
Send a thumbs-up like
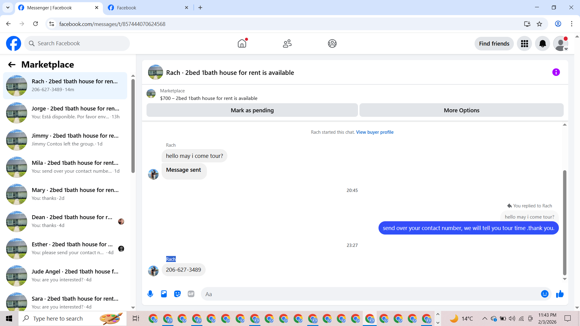pyautogui.click(x=560, y=294)
